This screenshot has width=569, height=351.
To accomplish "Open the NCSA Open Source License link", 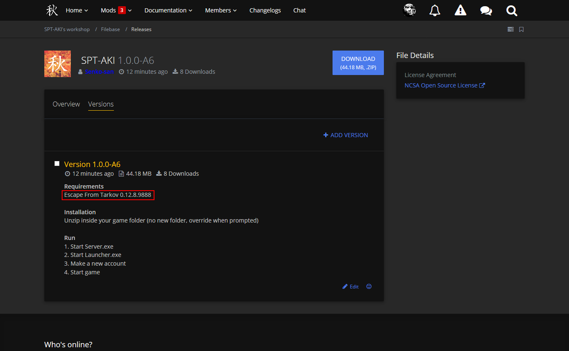I will point(445,85).
